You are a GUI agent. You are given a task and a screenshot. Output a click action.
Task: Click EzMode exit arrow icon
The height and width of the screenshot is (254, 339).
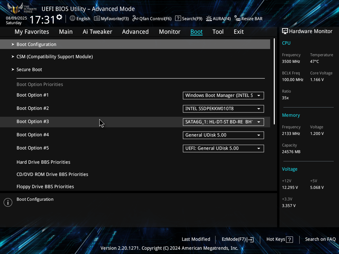point(250,239)
